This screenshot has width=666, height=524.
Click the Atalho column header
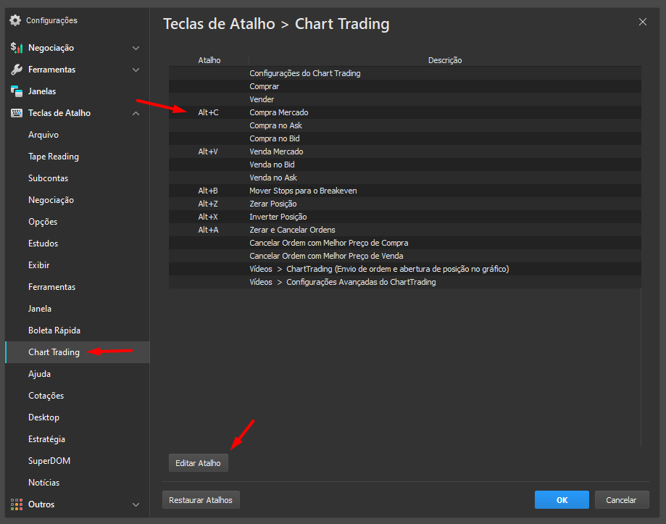click(209, 60)
